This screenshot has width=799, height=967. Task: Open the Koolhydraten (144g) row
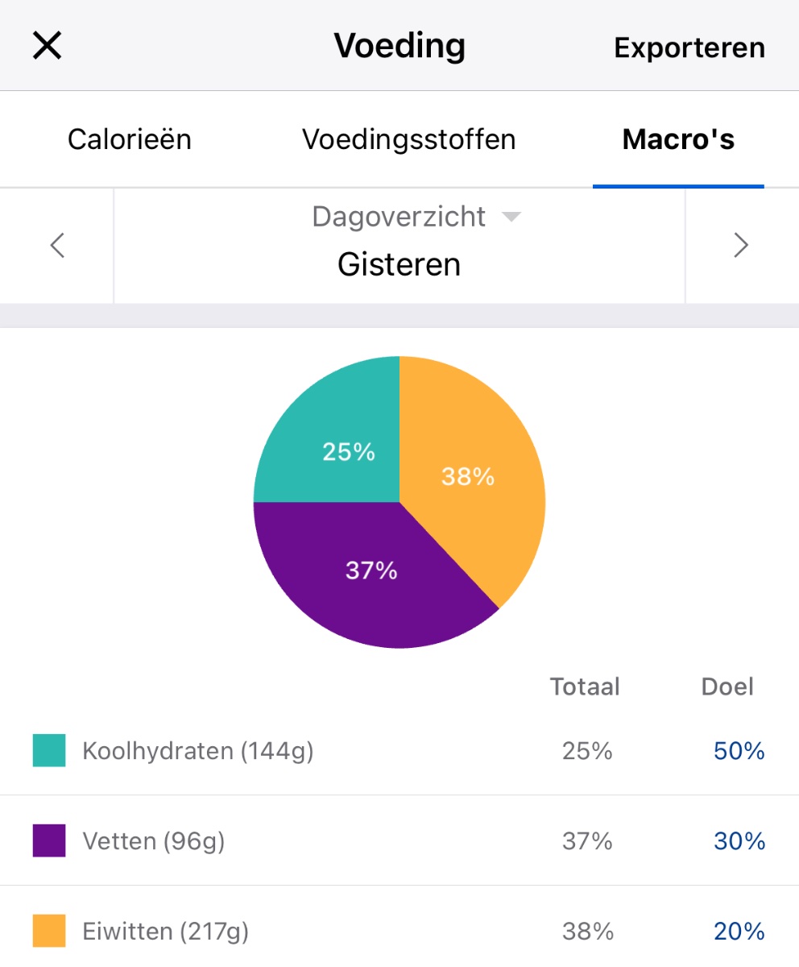click(198, 751)
